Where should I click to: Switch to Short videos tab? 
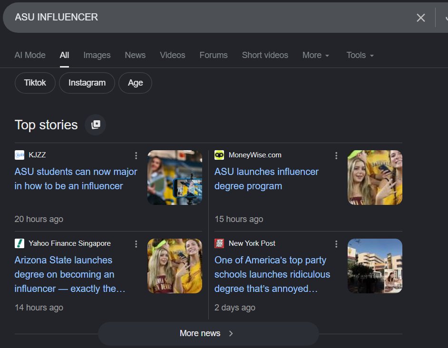click(x=265, y=55)
